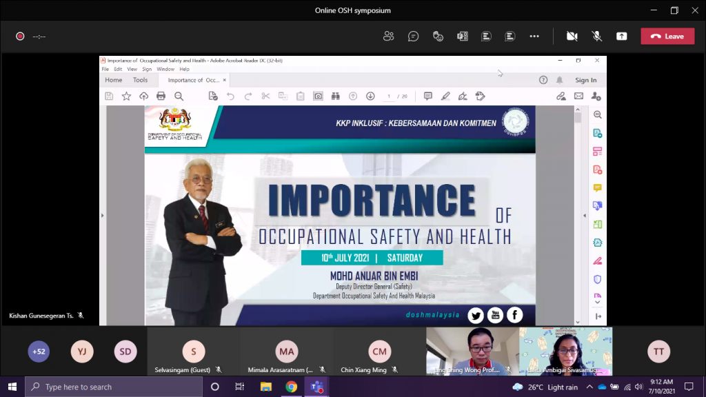Click the magnifier icon atop Acrobat's right pane
This screenshot has width=706, height=397.
tap(598, 115)
